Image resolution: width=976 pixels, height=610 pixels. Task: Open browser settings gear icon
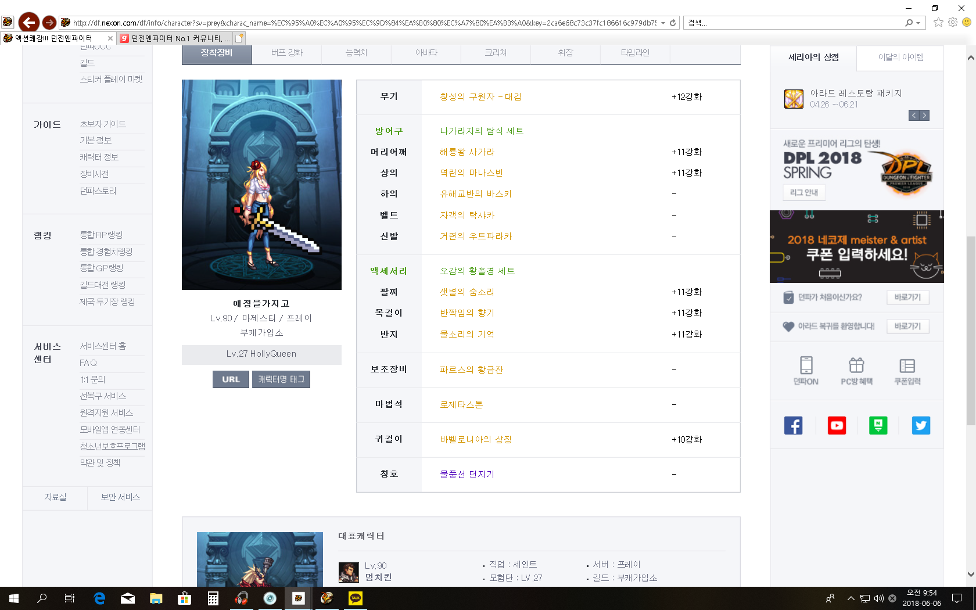[953, 22]
